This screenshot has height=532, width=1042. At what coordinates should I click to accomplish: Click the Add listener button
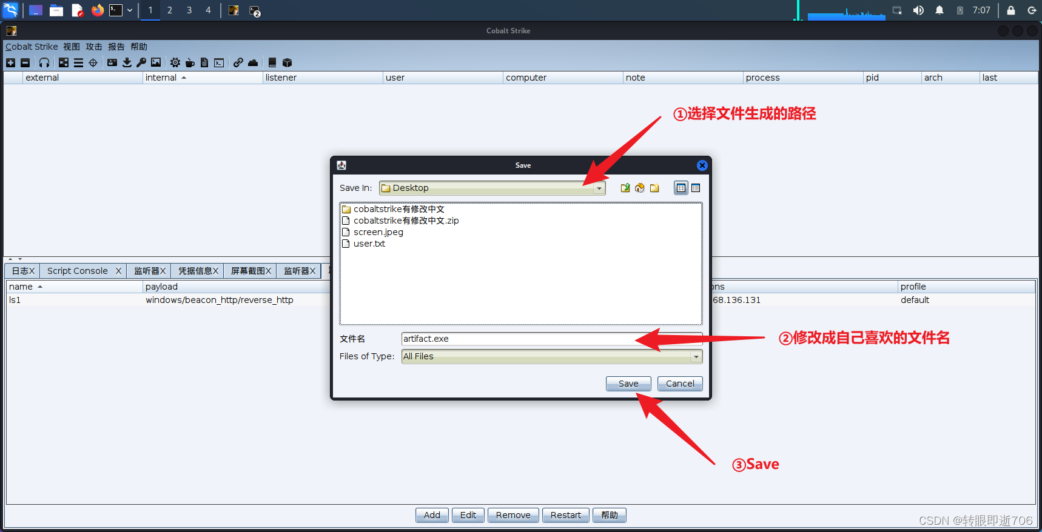coord(432,515)
